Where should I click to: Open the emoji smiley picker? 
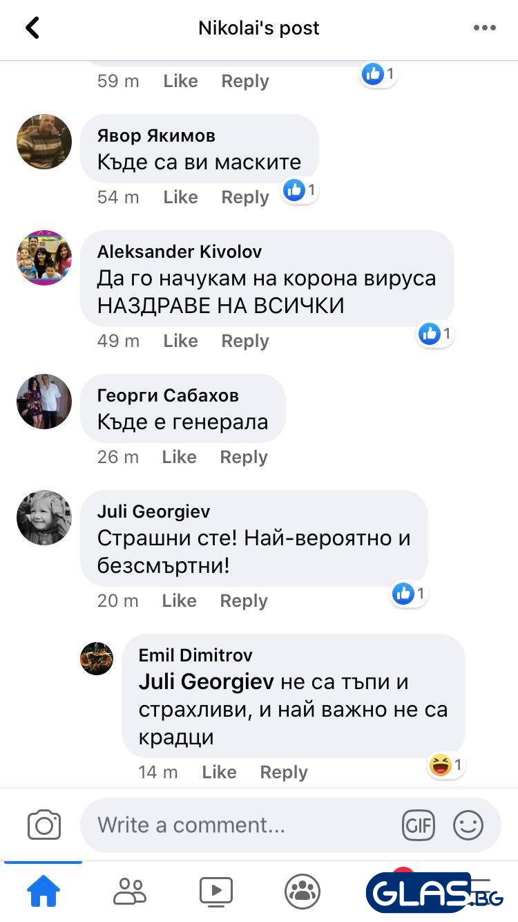click(x=468, y=825)
